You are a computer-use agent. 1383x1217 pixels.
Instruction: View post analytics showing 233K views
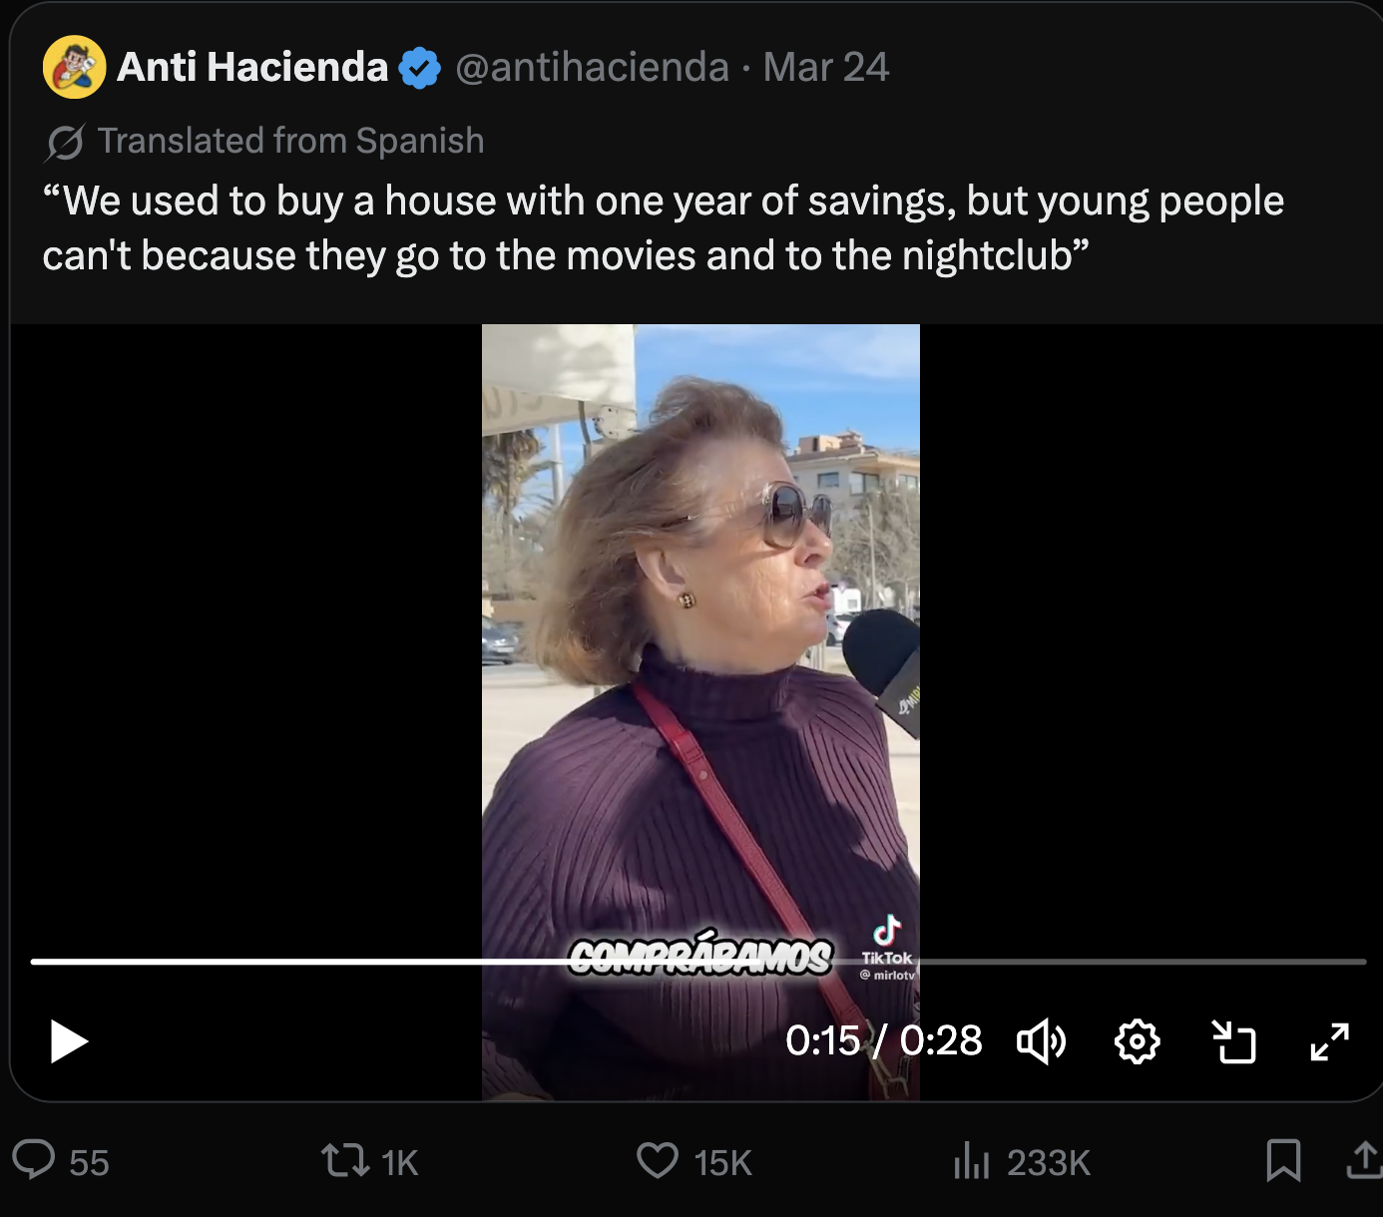tap(971, 1161)
